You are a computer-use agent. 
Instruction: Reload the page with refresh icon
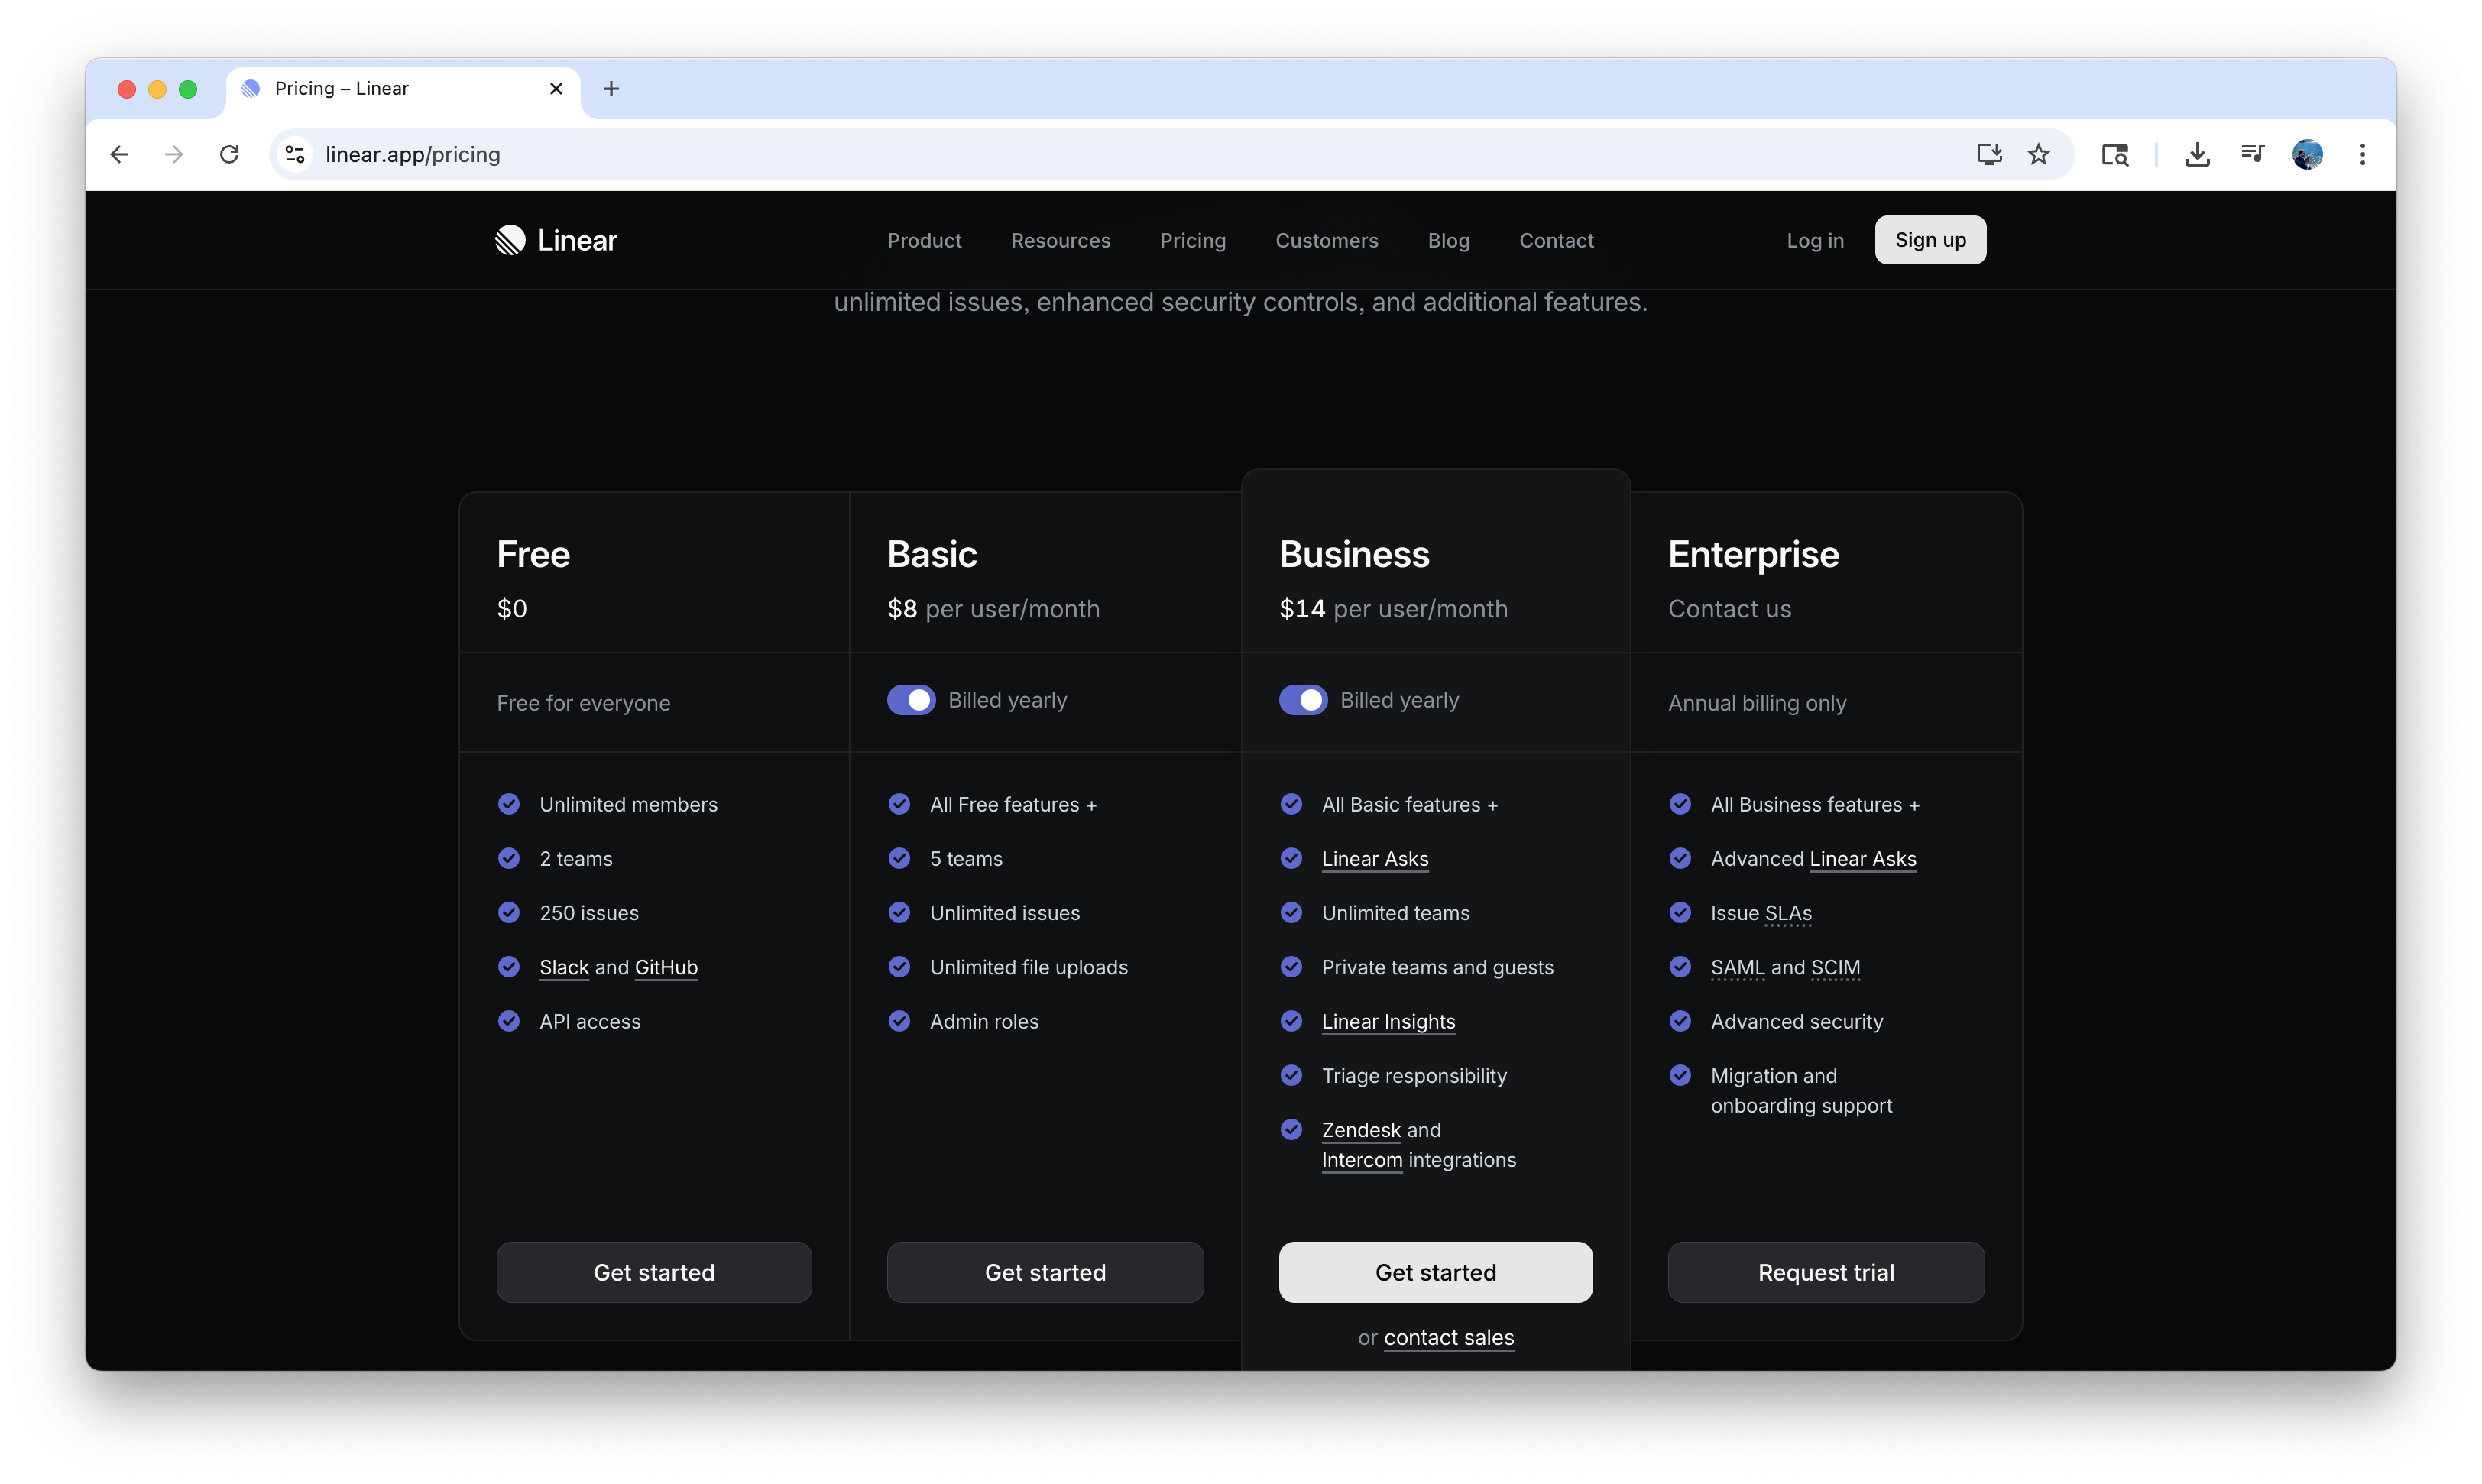229,154
